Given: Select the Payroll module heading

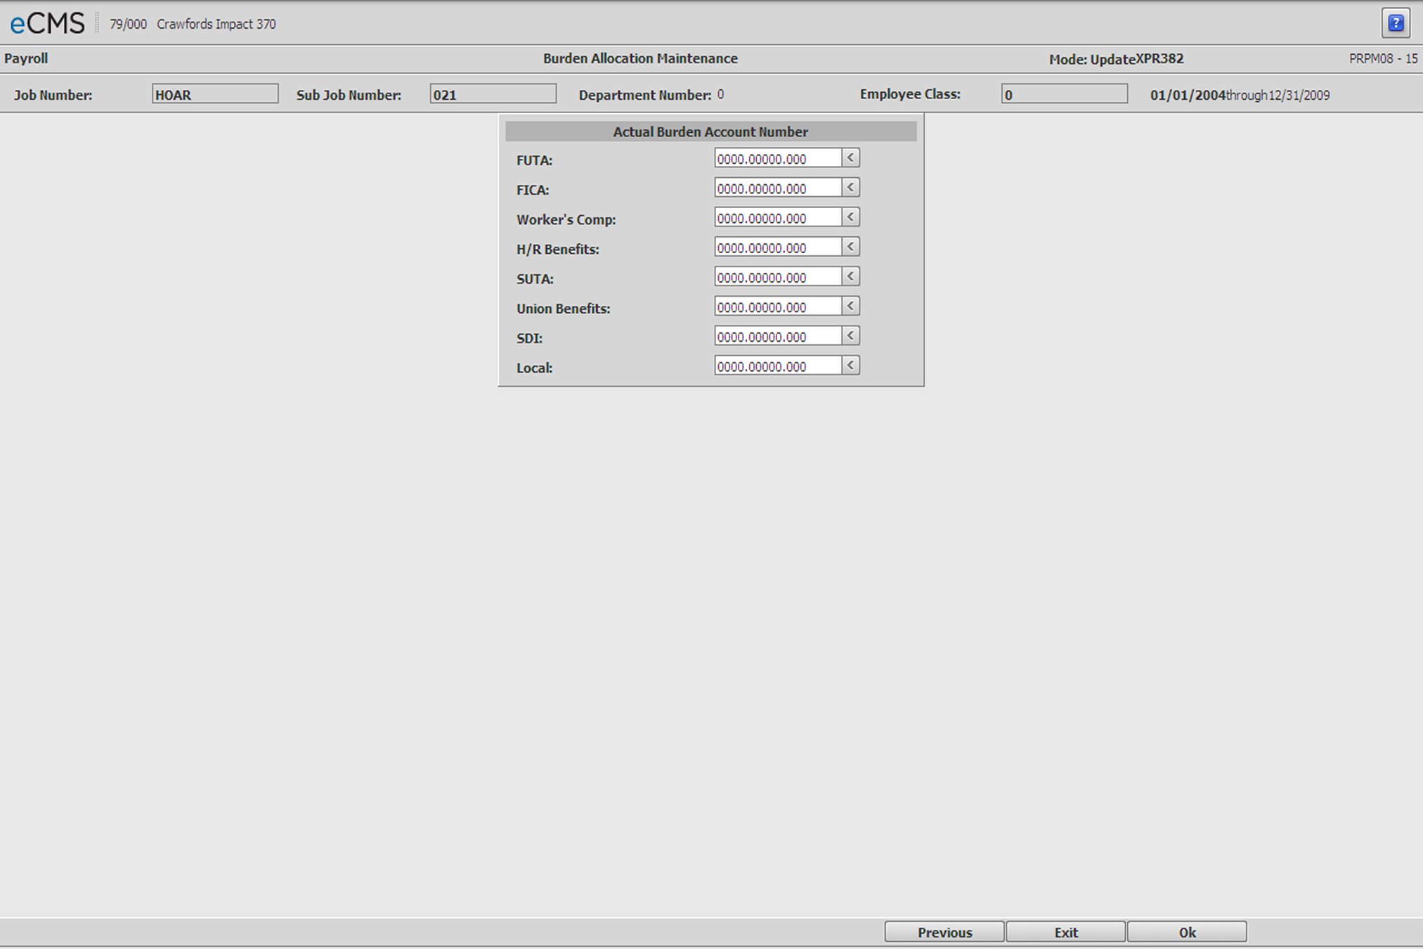Looking at the screenshot, I should pos(26,58).
